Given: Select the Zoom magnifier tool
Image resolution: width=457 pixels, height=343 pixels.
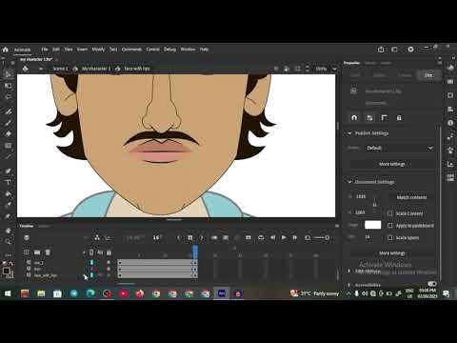Looking at the screenshot, I should point(8,242).
